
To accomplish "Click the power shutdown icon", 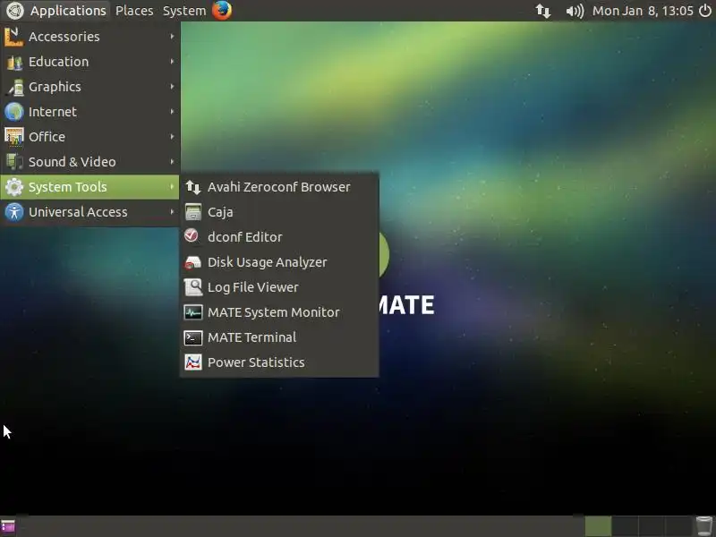I will pyautogui.click(x=705, y=11).
